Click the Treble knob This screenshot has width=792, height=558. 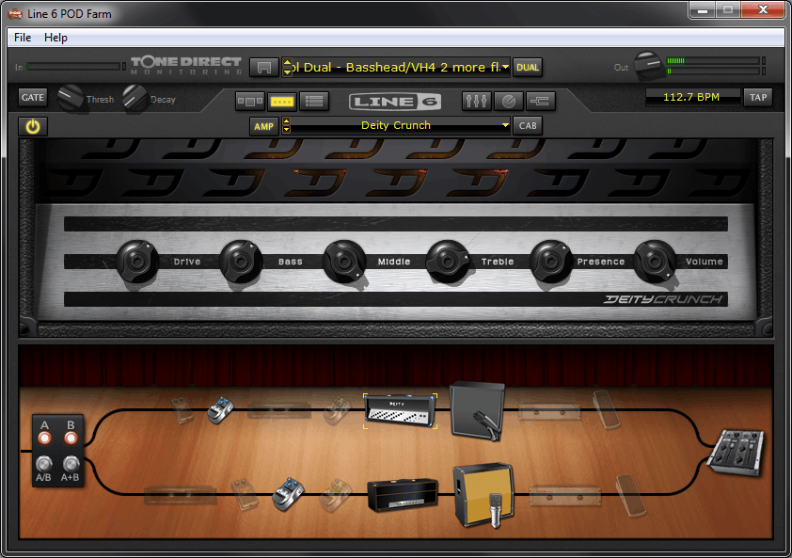(x=447, y=262)
